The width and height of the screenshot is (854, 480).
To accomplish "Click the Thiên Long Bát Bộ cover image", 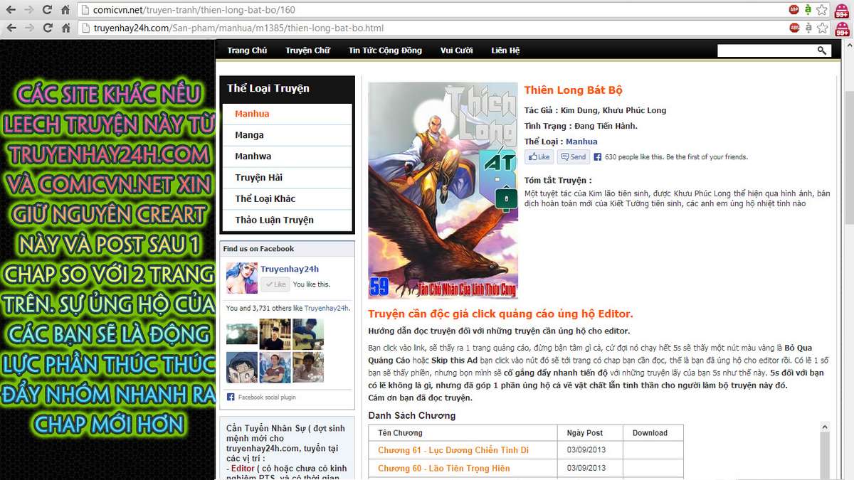I will tap(443, 190).
